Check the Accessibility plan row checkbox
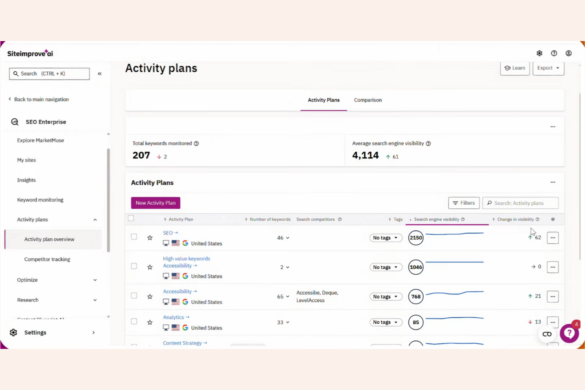The image size is (585, 390). point(134,296)
